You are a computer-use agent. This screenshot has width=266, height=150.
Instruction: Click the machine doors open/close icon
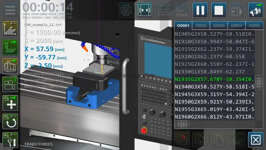coord(145,10)
